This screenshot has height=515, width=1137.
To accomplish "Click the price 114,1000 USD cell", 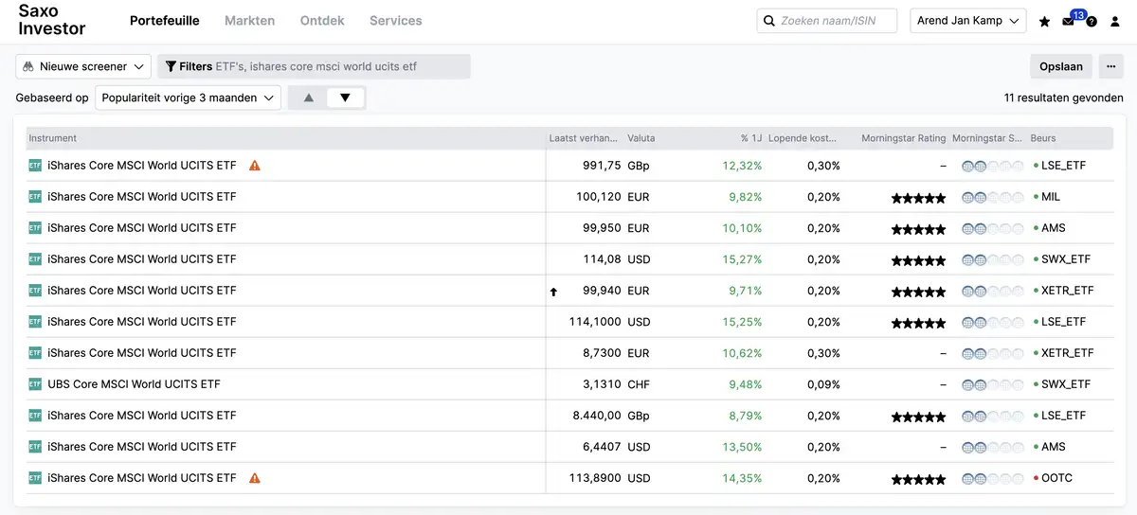I will 594,322.
